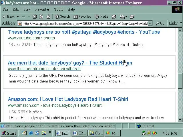
Task: Click the vertical scrollbar down arrow
Action: pos(180,120)
